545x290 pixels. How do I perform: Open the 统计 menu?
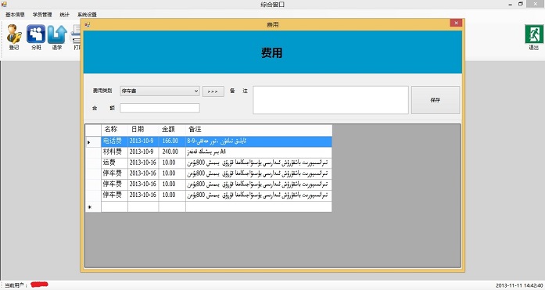pyautogui.click(x=64, y=15)
